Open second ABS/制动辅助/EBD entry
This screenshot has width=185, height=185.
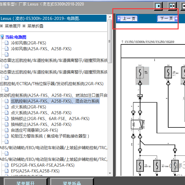coord(54,159)
